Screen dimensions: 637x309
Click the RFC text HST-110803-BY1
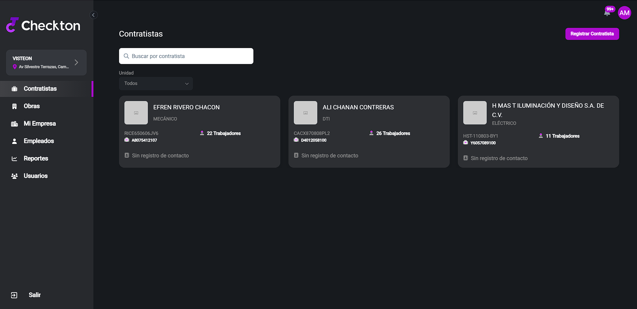[x=480, y=136]
